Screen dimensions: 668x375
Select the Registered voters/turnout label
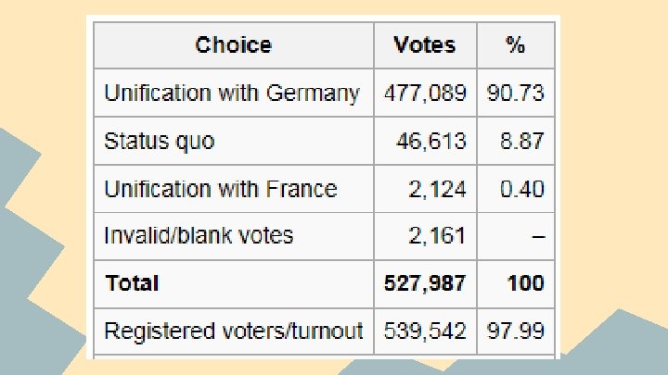click(233, 331)
